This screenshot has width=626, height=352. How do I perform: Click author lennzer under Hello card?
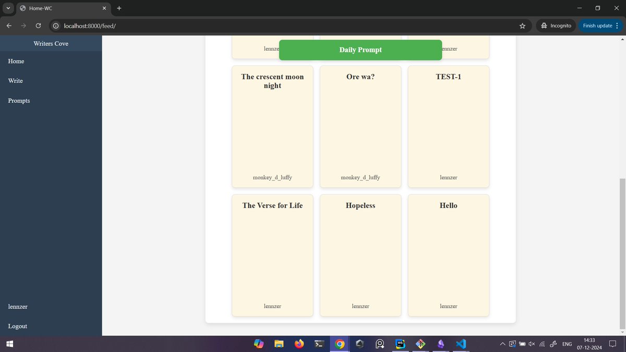pos(449,306)
